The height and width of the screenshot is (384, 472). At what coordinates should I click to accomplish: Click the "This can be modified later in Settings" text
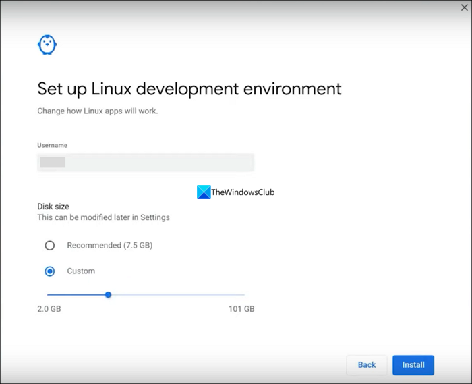(x=103, y=217)
